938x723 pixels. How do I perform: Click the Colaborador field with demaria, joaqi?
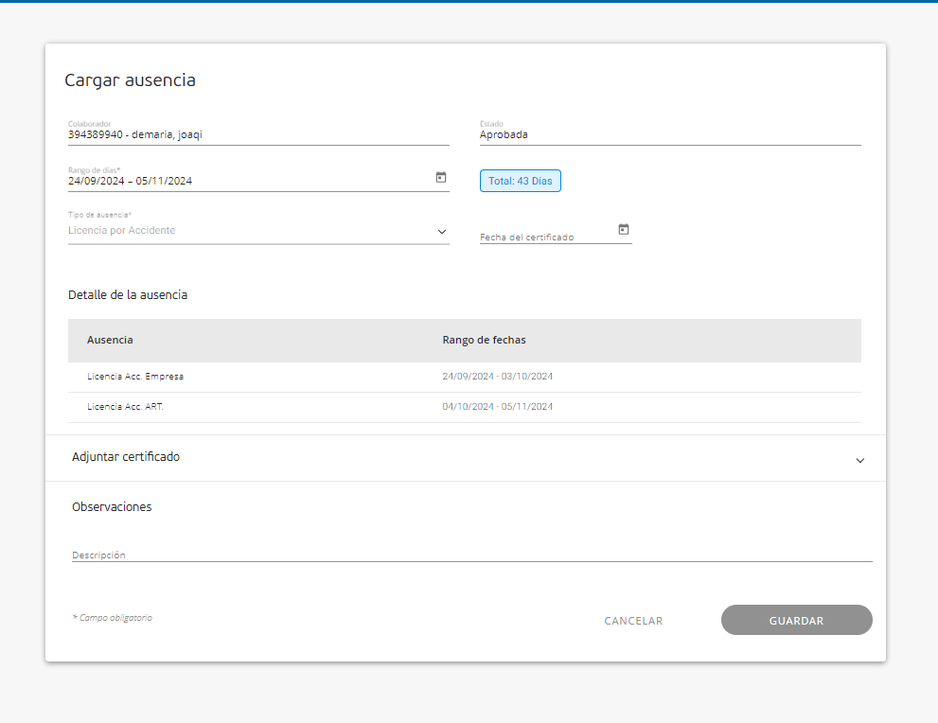257,134
